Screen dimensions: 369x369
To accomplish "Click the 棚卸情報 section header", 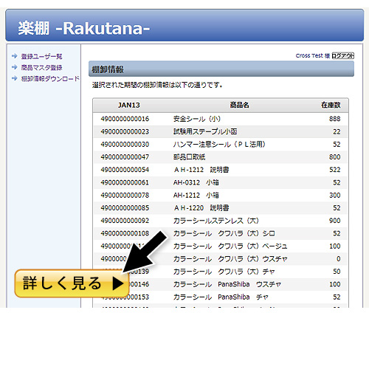I will [221, 69].
